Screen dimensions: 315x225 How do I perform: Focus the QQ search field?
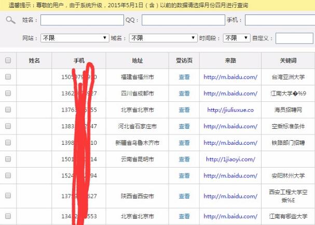[183, 20]
